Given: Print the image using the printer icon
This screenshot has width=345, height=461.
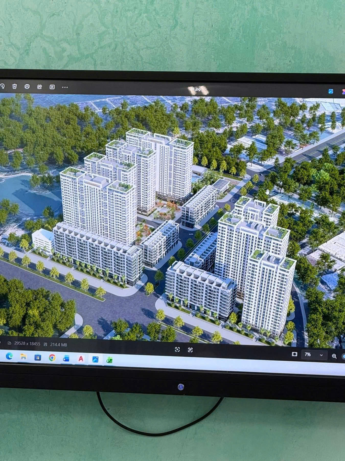Looking at the screenshot, I should [27, 87].
